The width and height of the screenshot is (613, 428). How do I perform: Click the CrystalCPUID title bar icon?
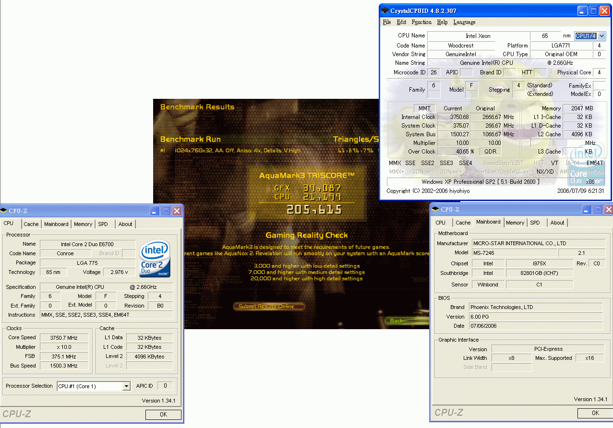(385, 11)
